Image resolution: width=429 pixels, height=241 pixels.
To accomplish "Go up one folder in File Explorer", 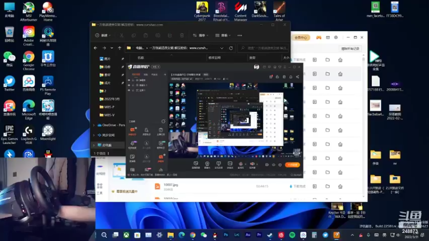I will (x=120, y=48).
